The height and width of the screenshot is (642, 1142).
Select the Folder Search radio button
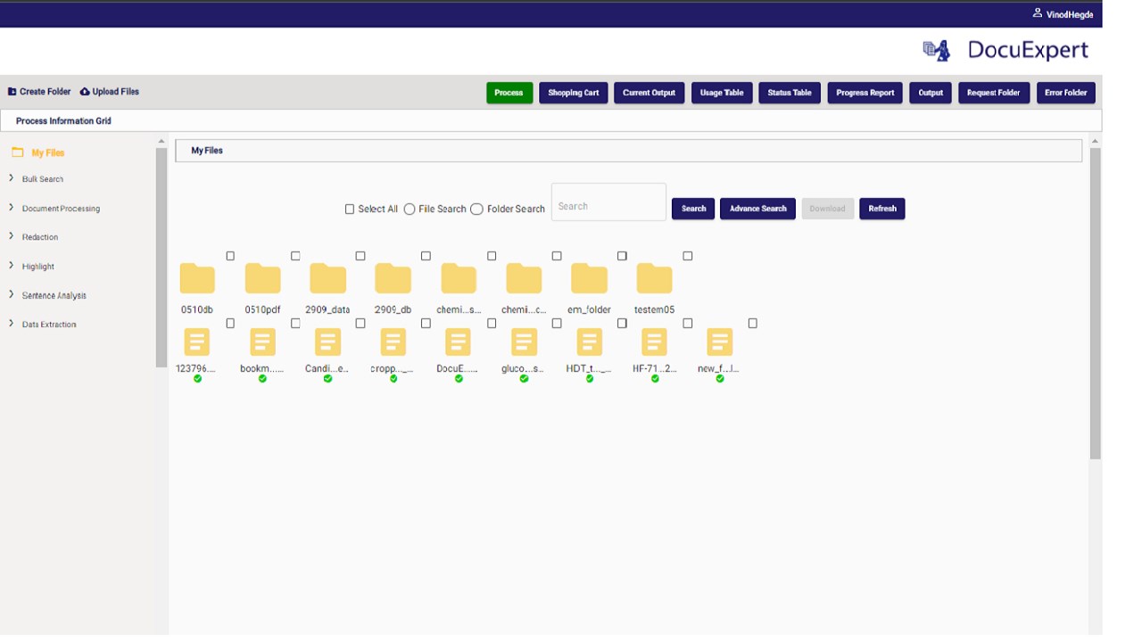[x=476, y=209]
